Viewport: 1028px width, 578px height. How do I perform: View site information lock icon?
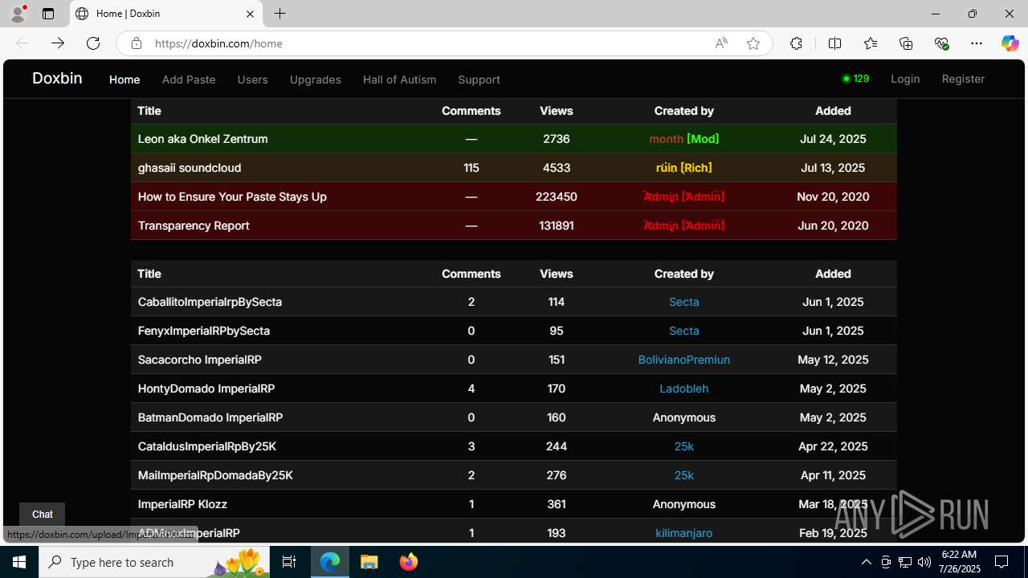click(137, 43)
